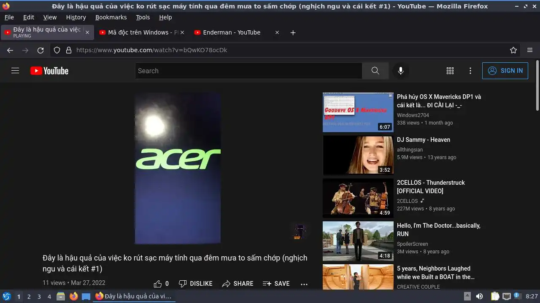Open the View menu
The height and width of the screenshot is (303, 540).
point(50,17)
